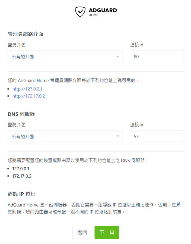The image size is (191, 244).
Task: Click the arrow of the DNS interface dropdown
Action: 118,136
